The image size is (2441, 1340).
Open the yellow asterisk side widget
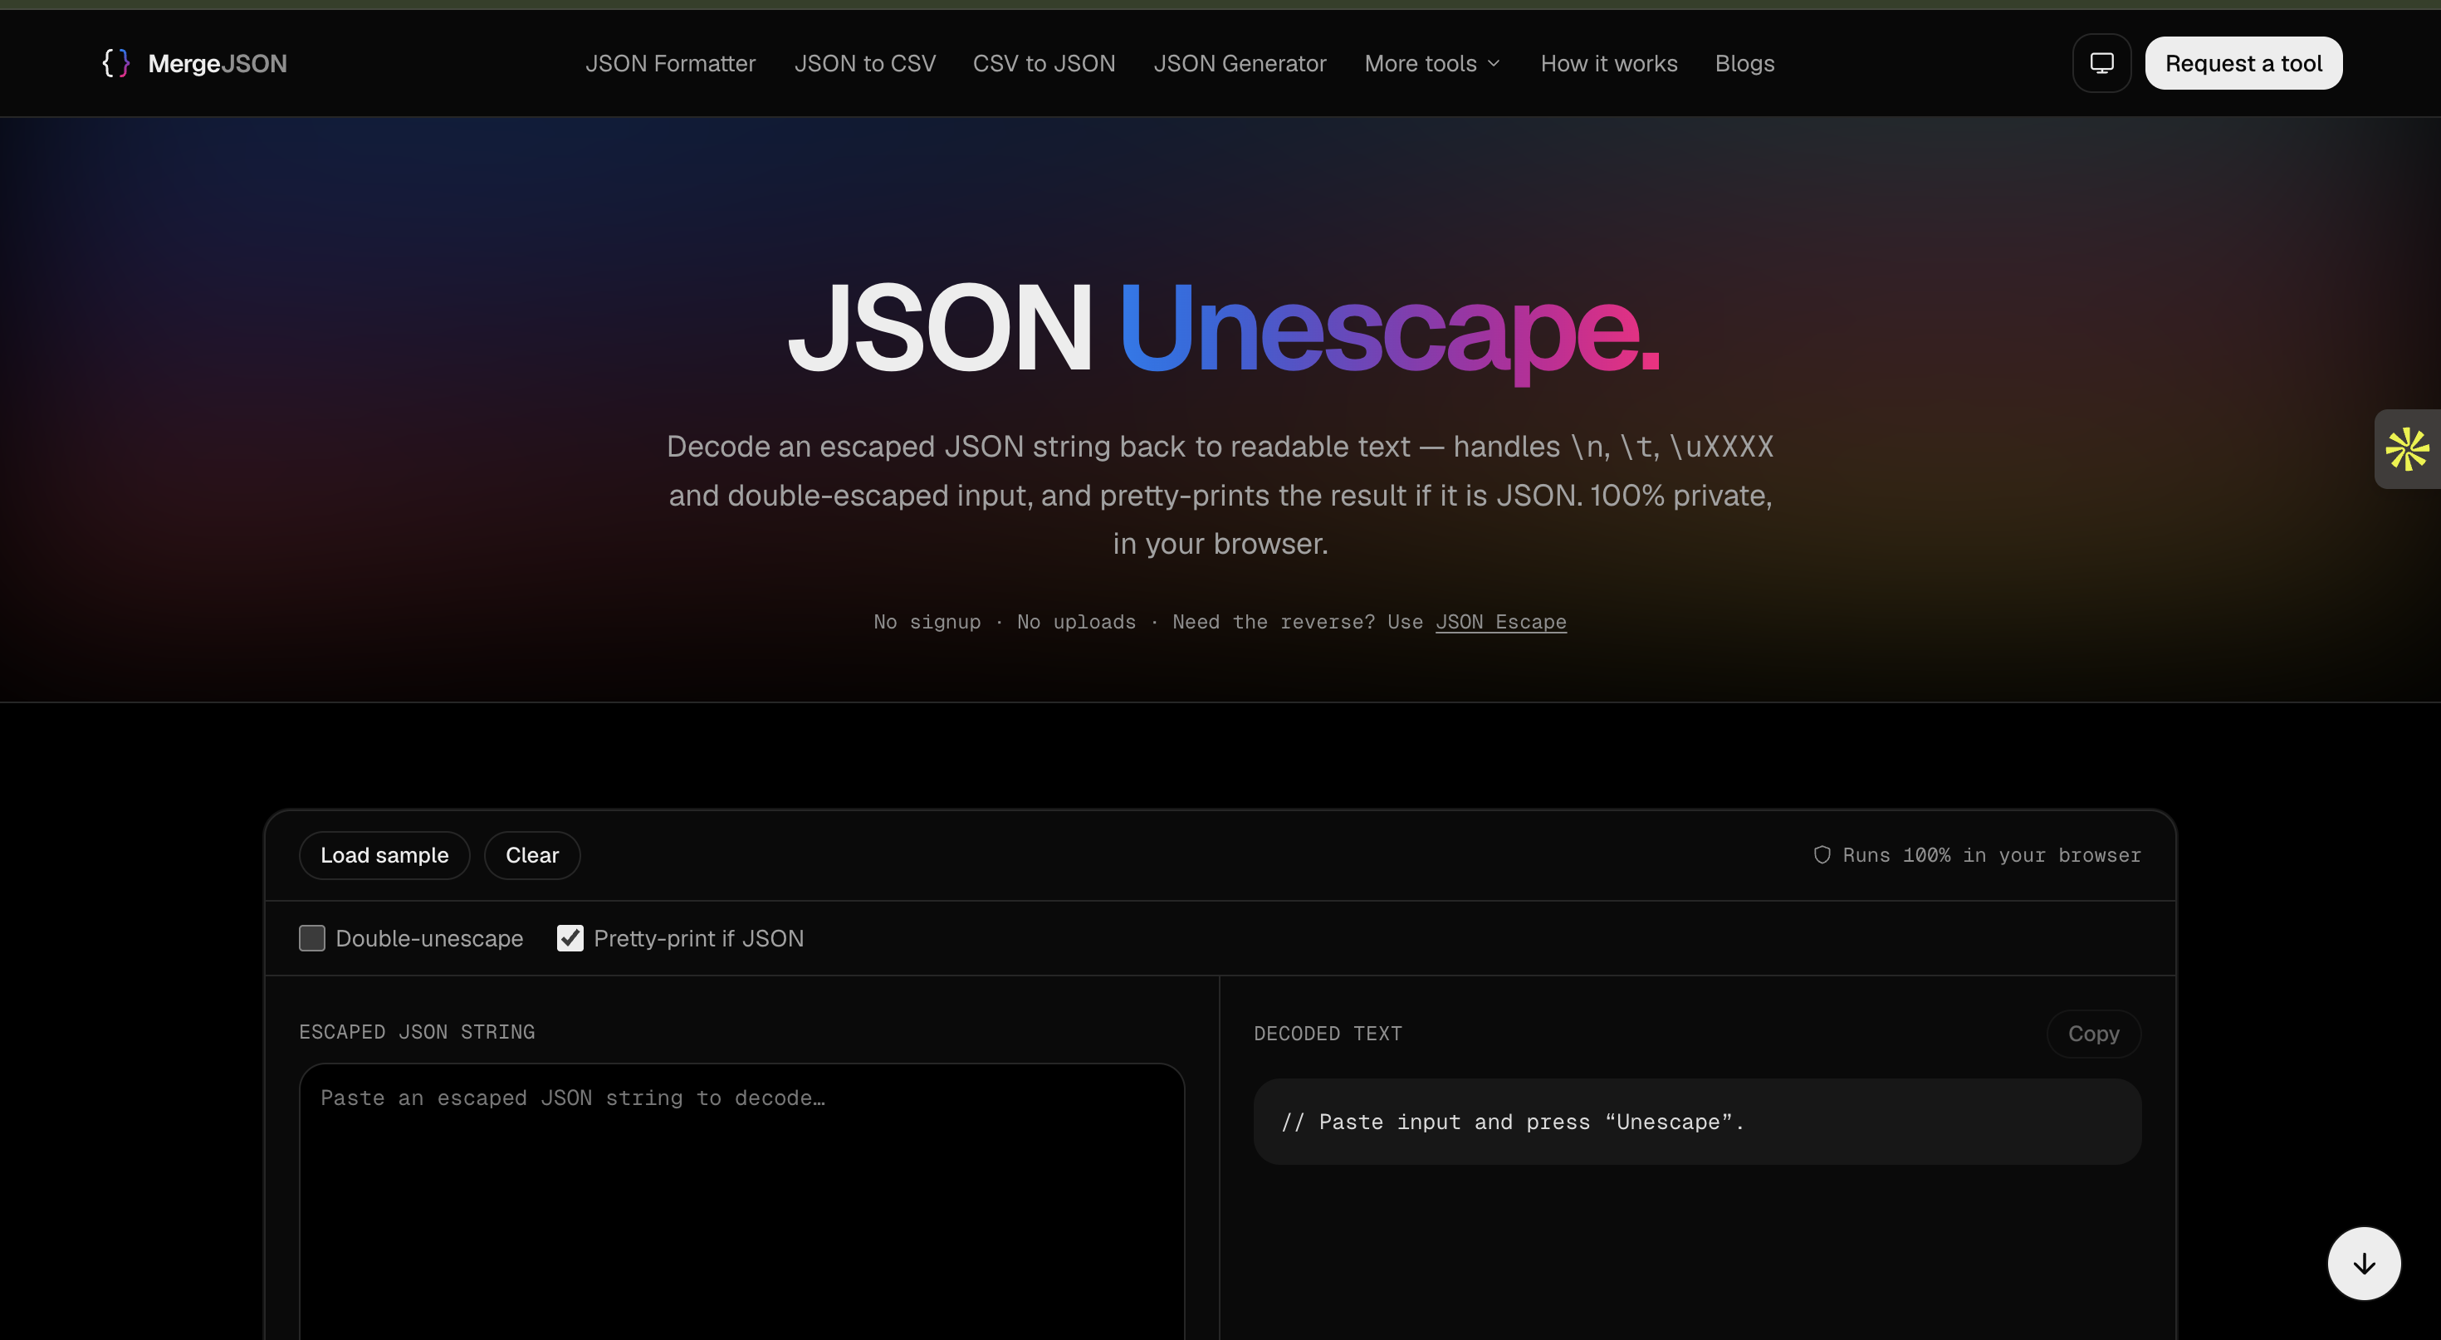pos(2407,449)
